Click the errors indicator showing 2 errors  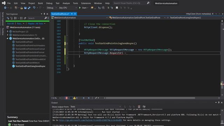coord(68,98)
